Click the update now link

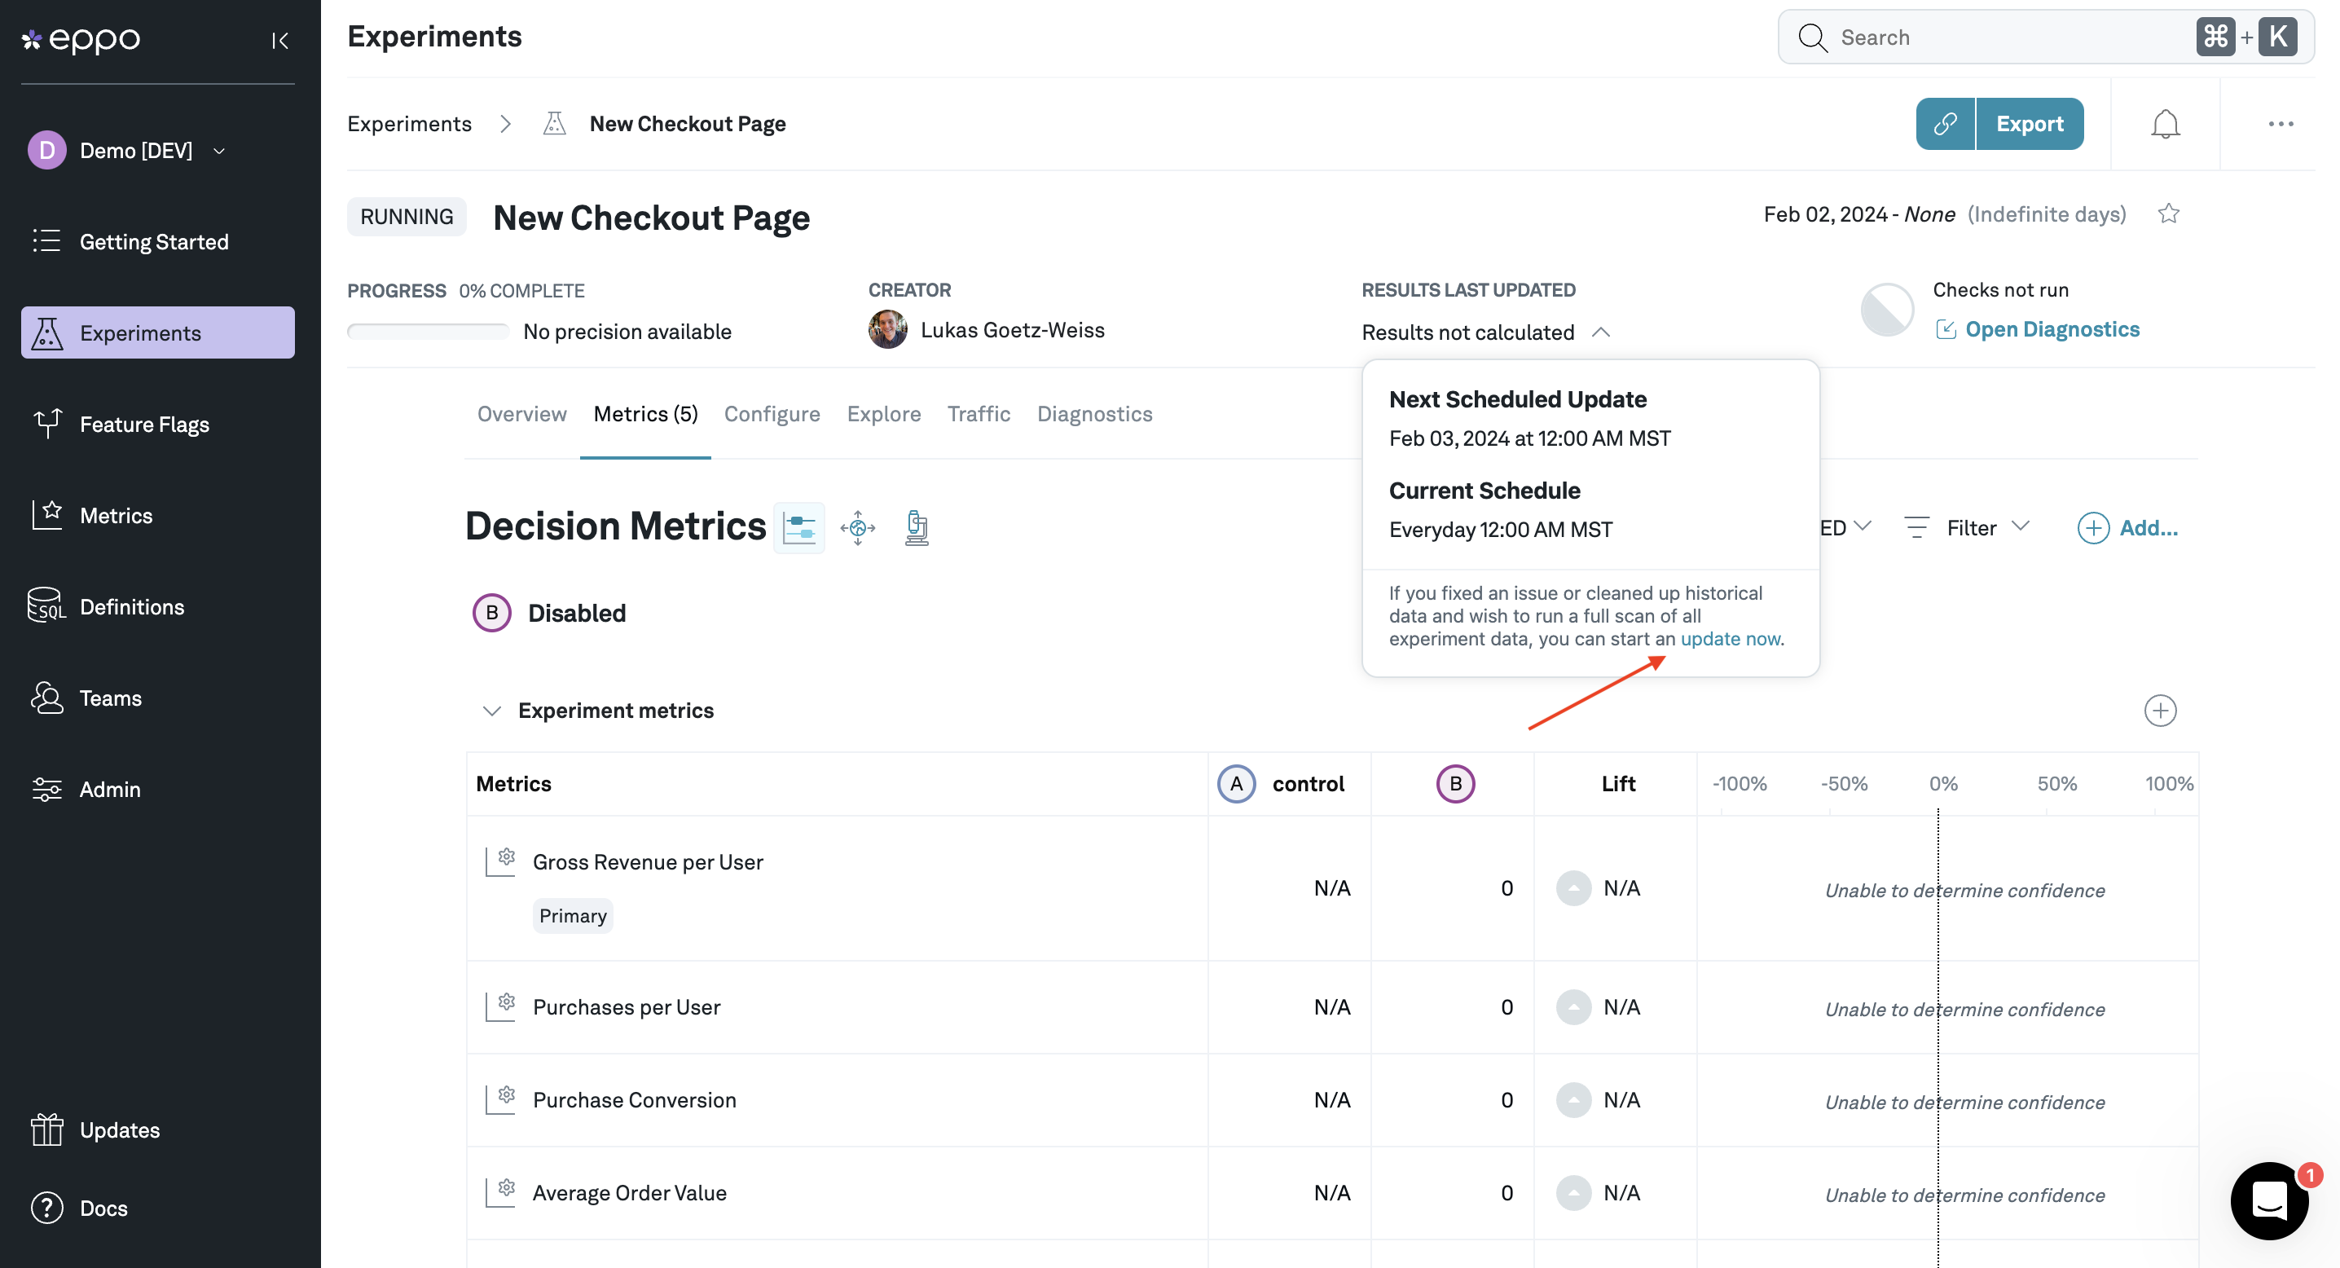point(1730,639)
